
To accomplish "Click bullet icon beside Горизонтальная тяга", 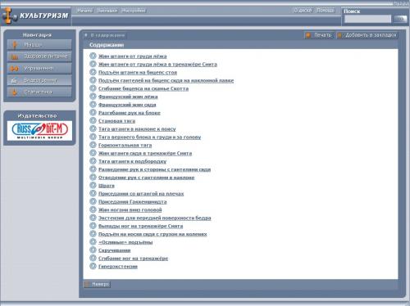I will coord(93,145).
